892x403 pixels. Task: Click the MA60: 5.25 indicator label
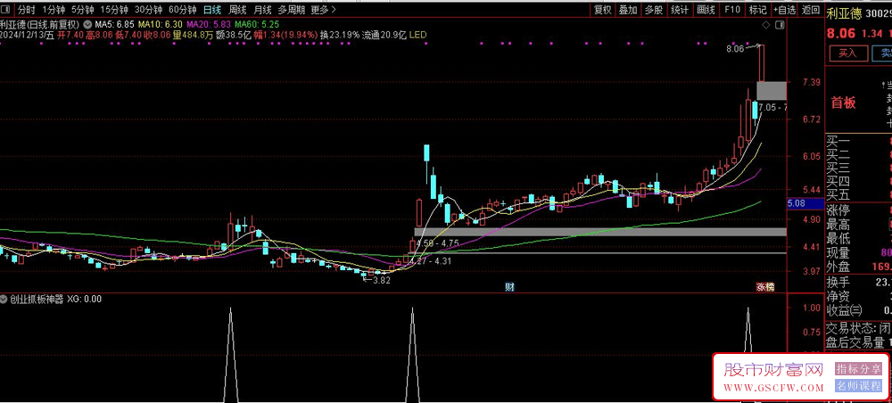(x=257, y=24)
